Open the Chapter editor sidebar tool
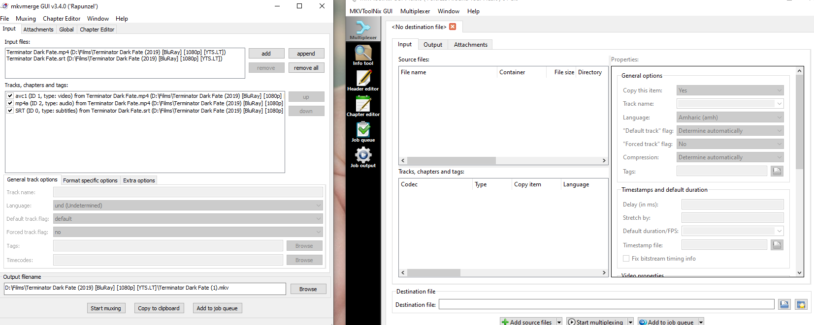This screenshot has height=325, width=814. point(363,106)
